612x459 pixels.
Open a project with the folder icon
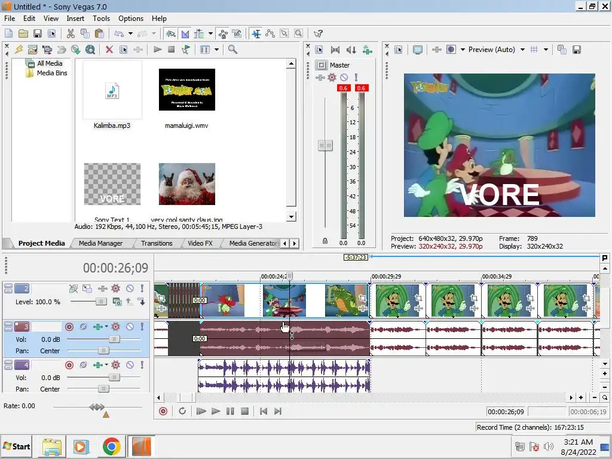click(x=23, y=33)
